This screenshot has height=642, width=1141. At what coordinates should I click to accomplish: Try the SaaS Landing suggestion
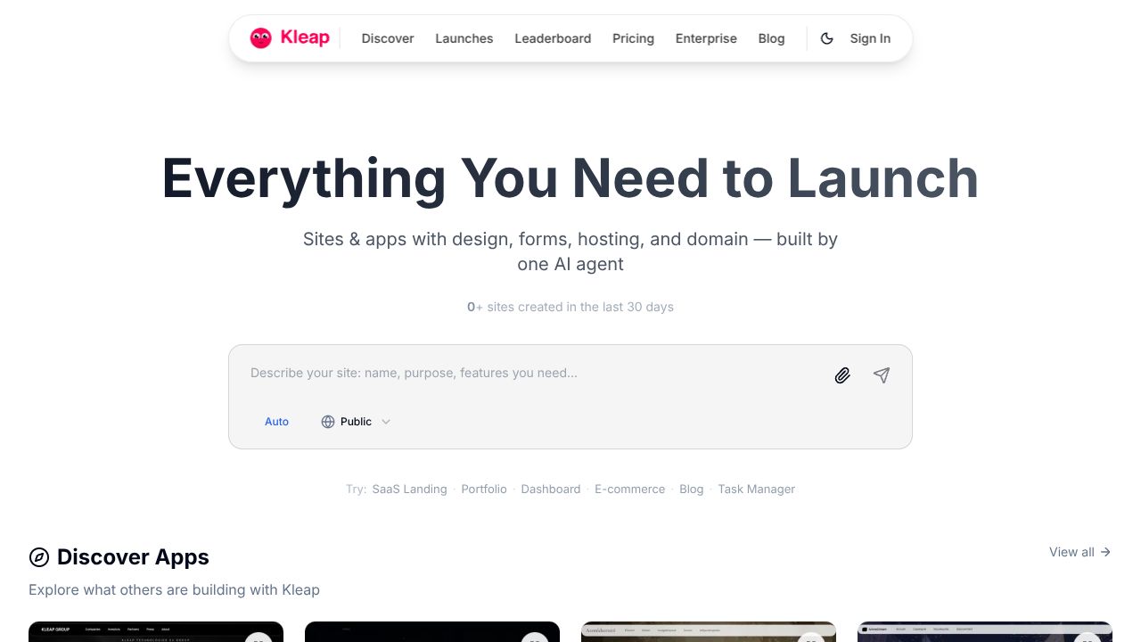tap(409, 489)
